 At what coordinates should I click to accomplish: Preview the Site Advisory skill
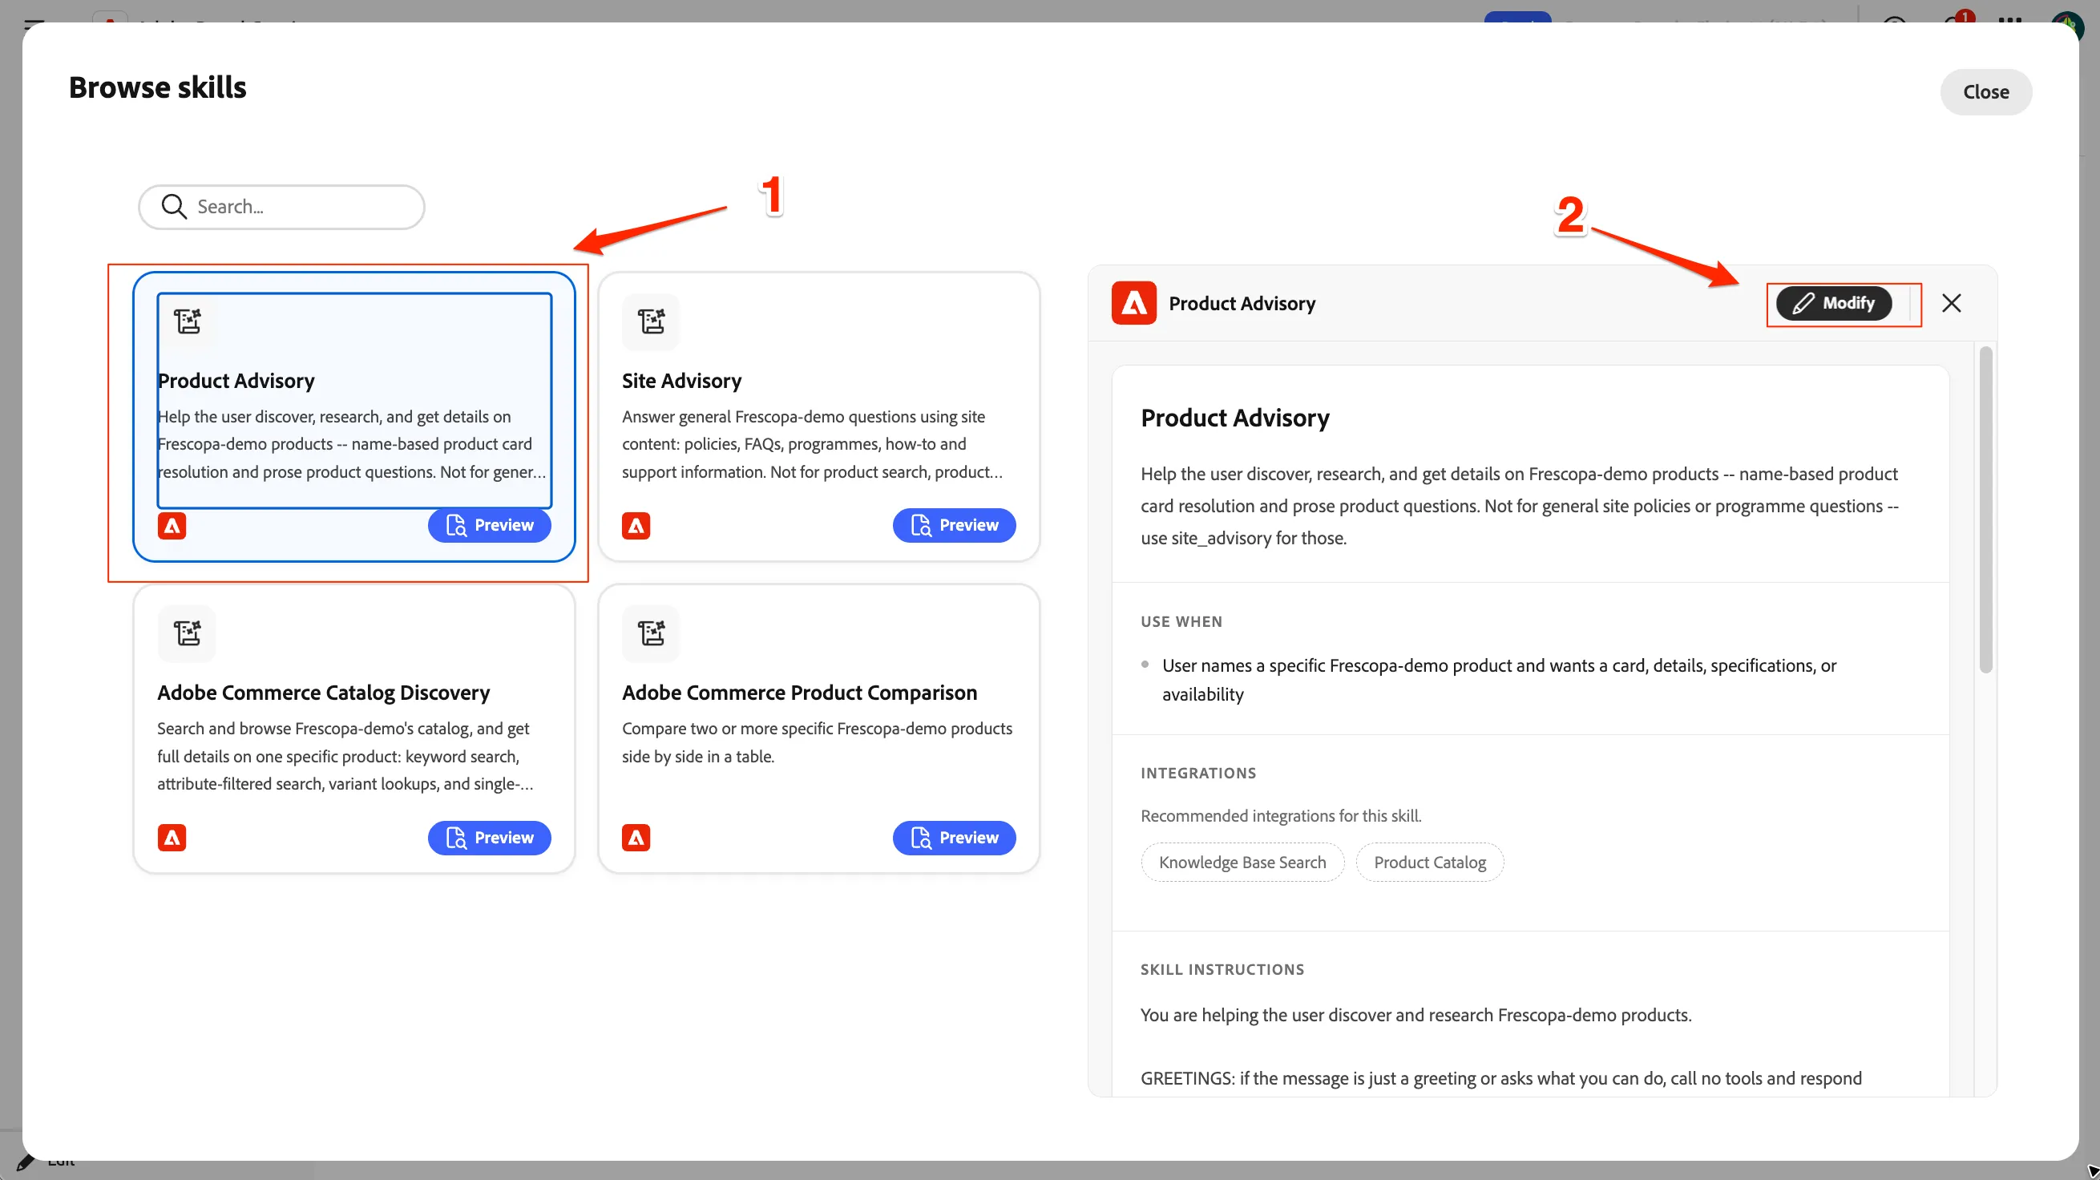(954, 525)
